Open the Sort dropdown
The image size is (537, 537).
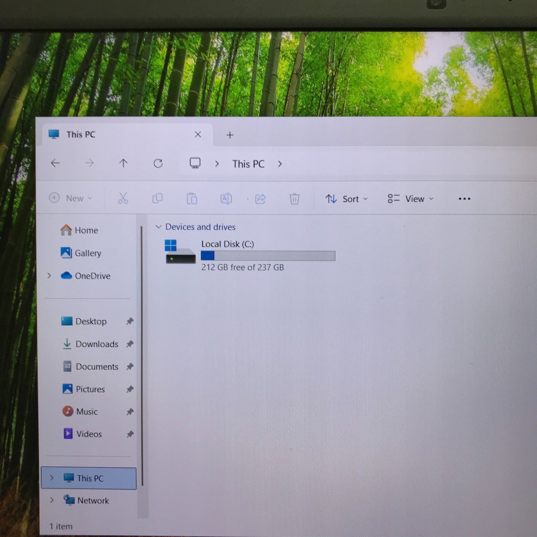pos(346,199)
